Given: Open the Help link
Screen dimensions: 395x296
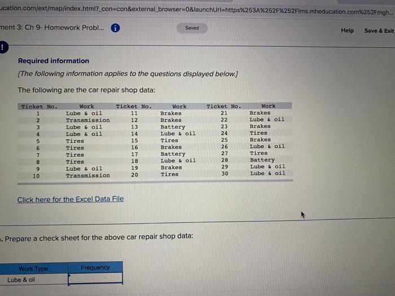Looking at the screenshot, I should point(347,30).
